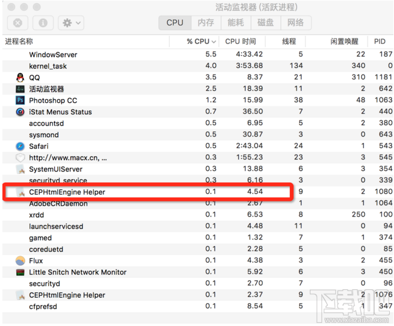The height and width of the screenshot is (326, 394).
Task: Click the quit process (X) toolbar button
Action: (17, 23)
